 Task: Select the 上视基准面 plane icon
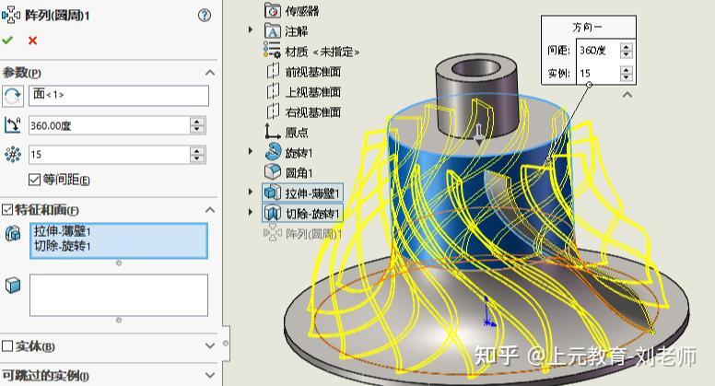click(273, 91)
